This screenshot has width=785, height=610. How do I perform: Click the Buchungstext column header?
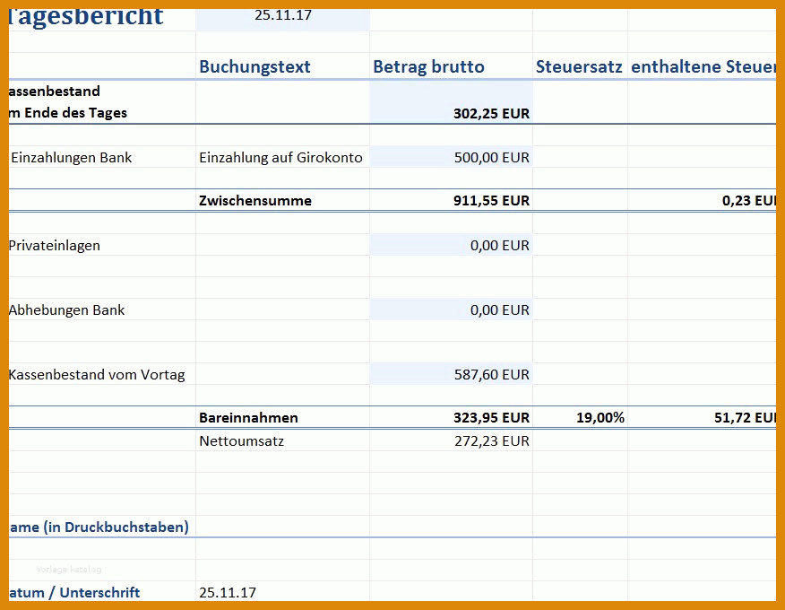click(254, 66)
